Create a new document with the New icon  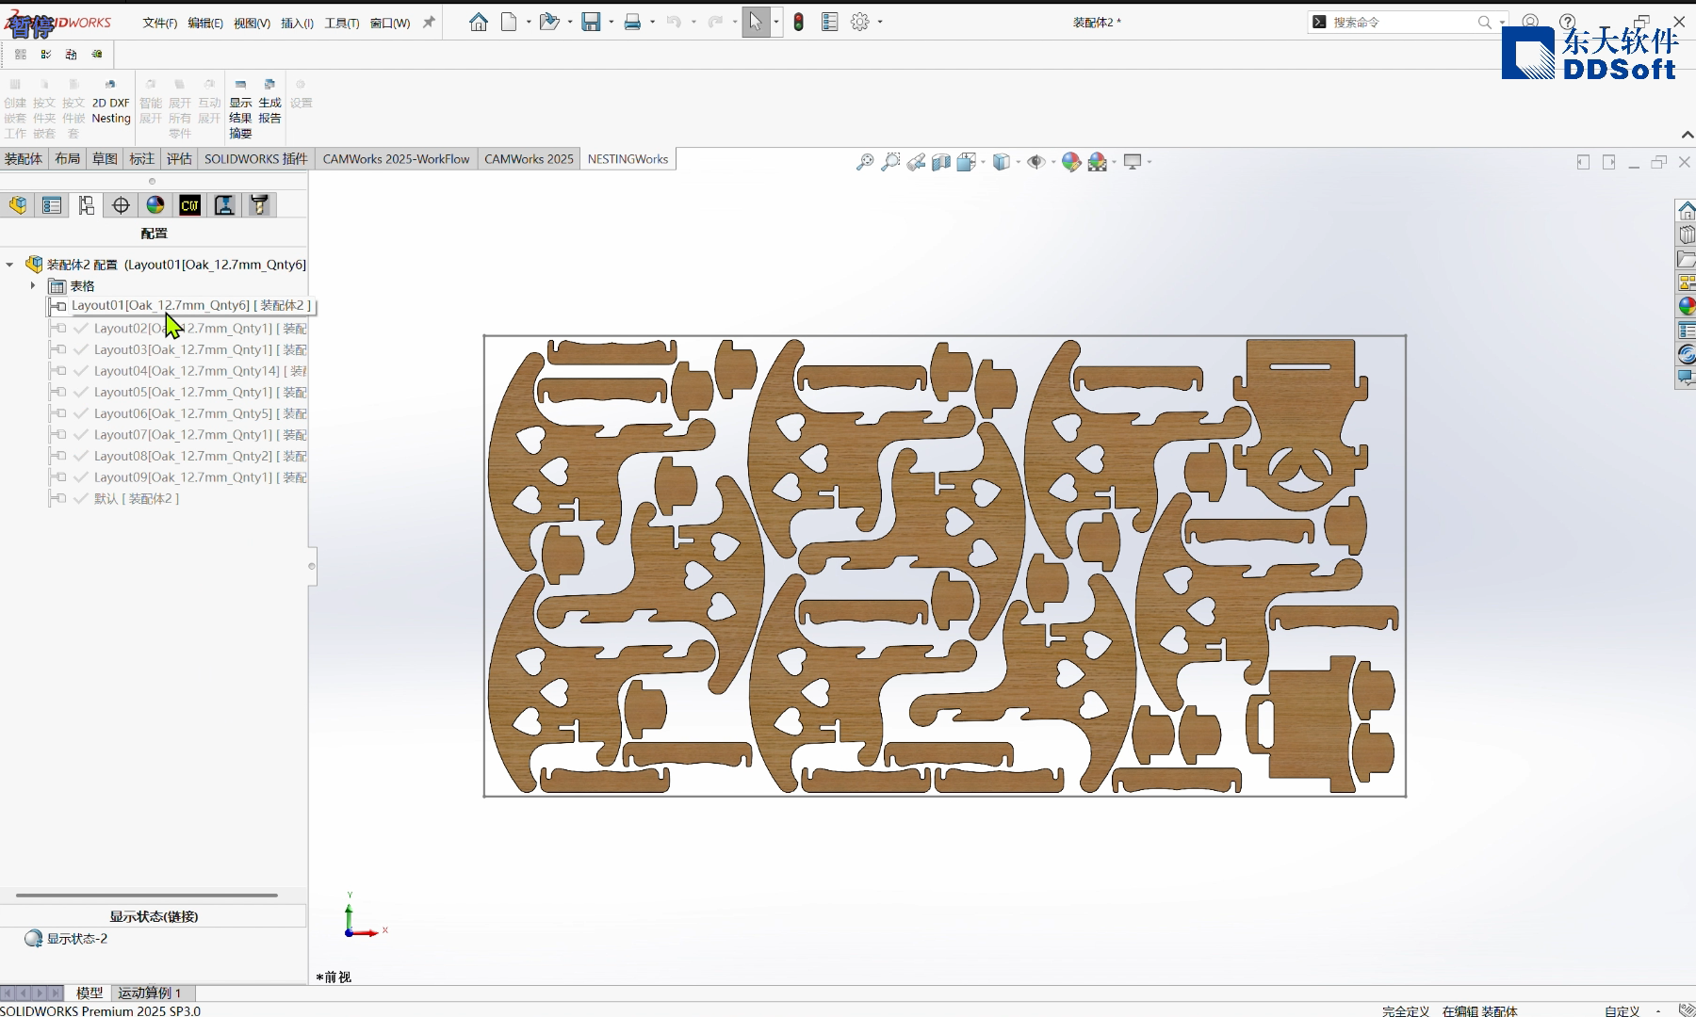[509, 22]
